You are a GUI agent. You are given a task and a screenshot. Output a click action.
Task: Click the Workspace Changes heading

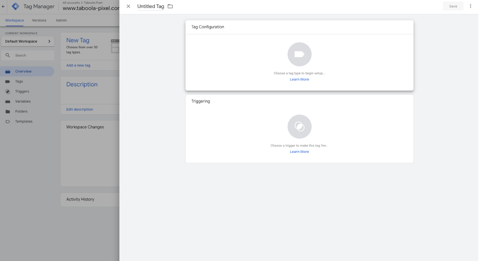(85, 127)
